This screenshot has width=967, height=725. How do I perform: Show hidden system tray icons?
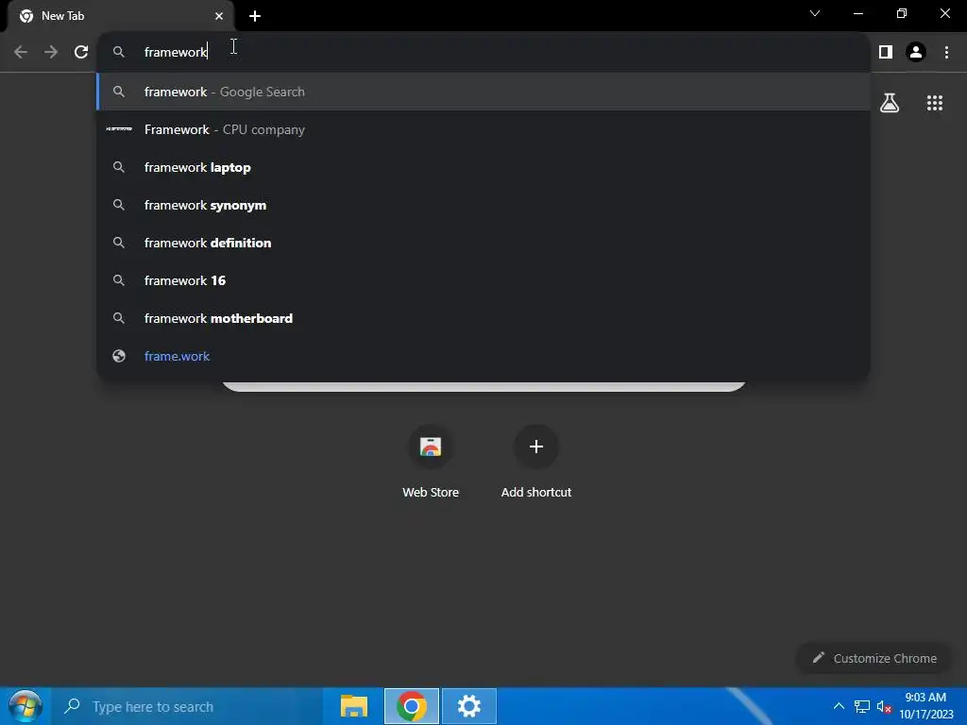839,706
